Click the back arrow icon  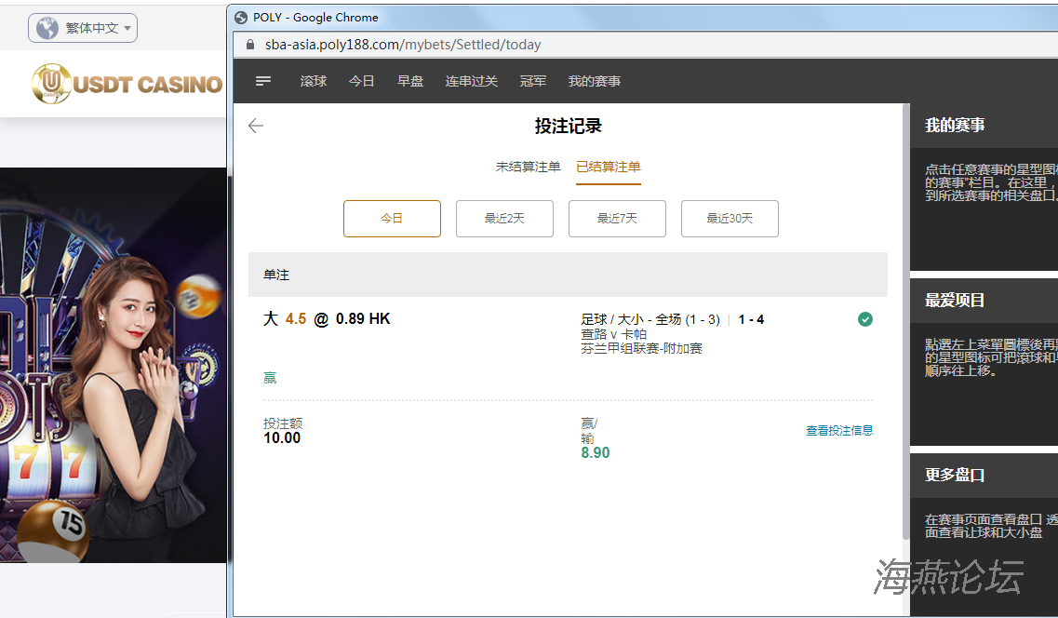tap(256, 126)
